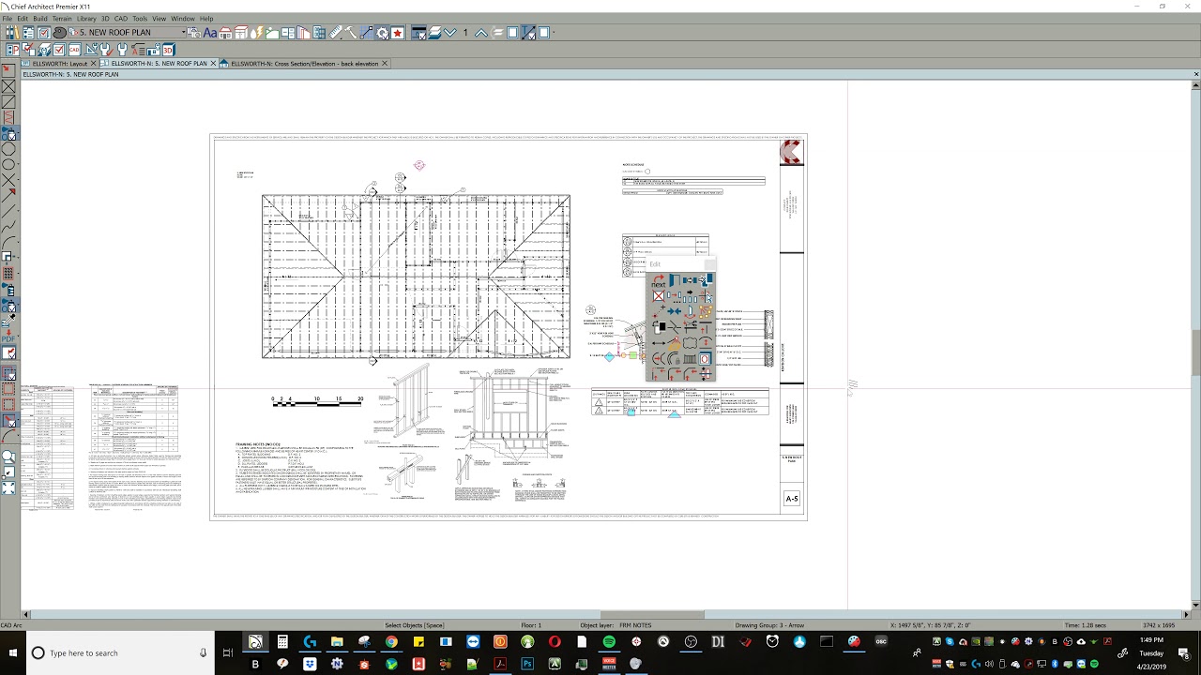Select the X cross-box tool in left toolbar
Screen dimensions: 1201x675
pos(8,86)
